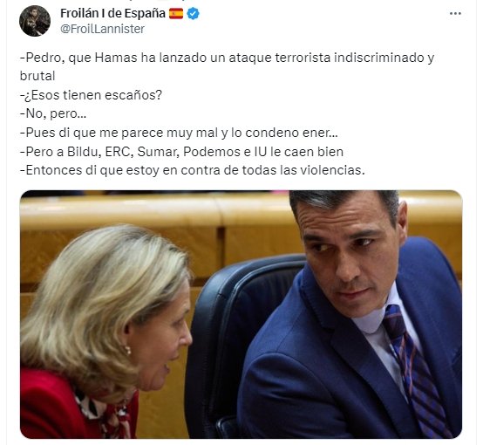Viewport: 483px width, 445px height.
Task: Open the three-dot more options menu
Action: 455,14
